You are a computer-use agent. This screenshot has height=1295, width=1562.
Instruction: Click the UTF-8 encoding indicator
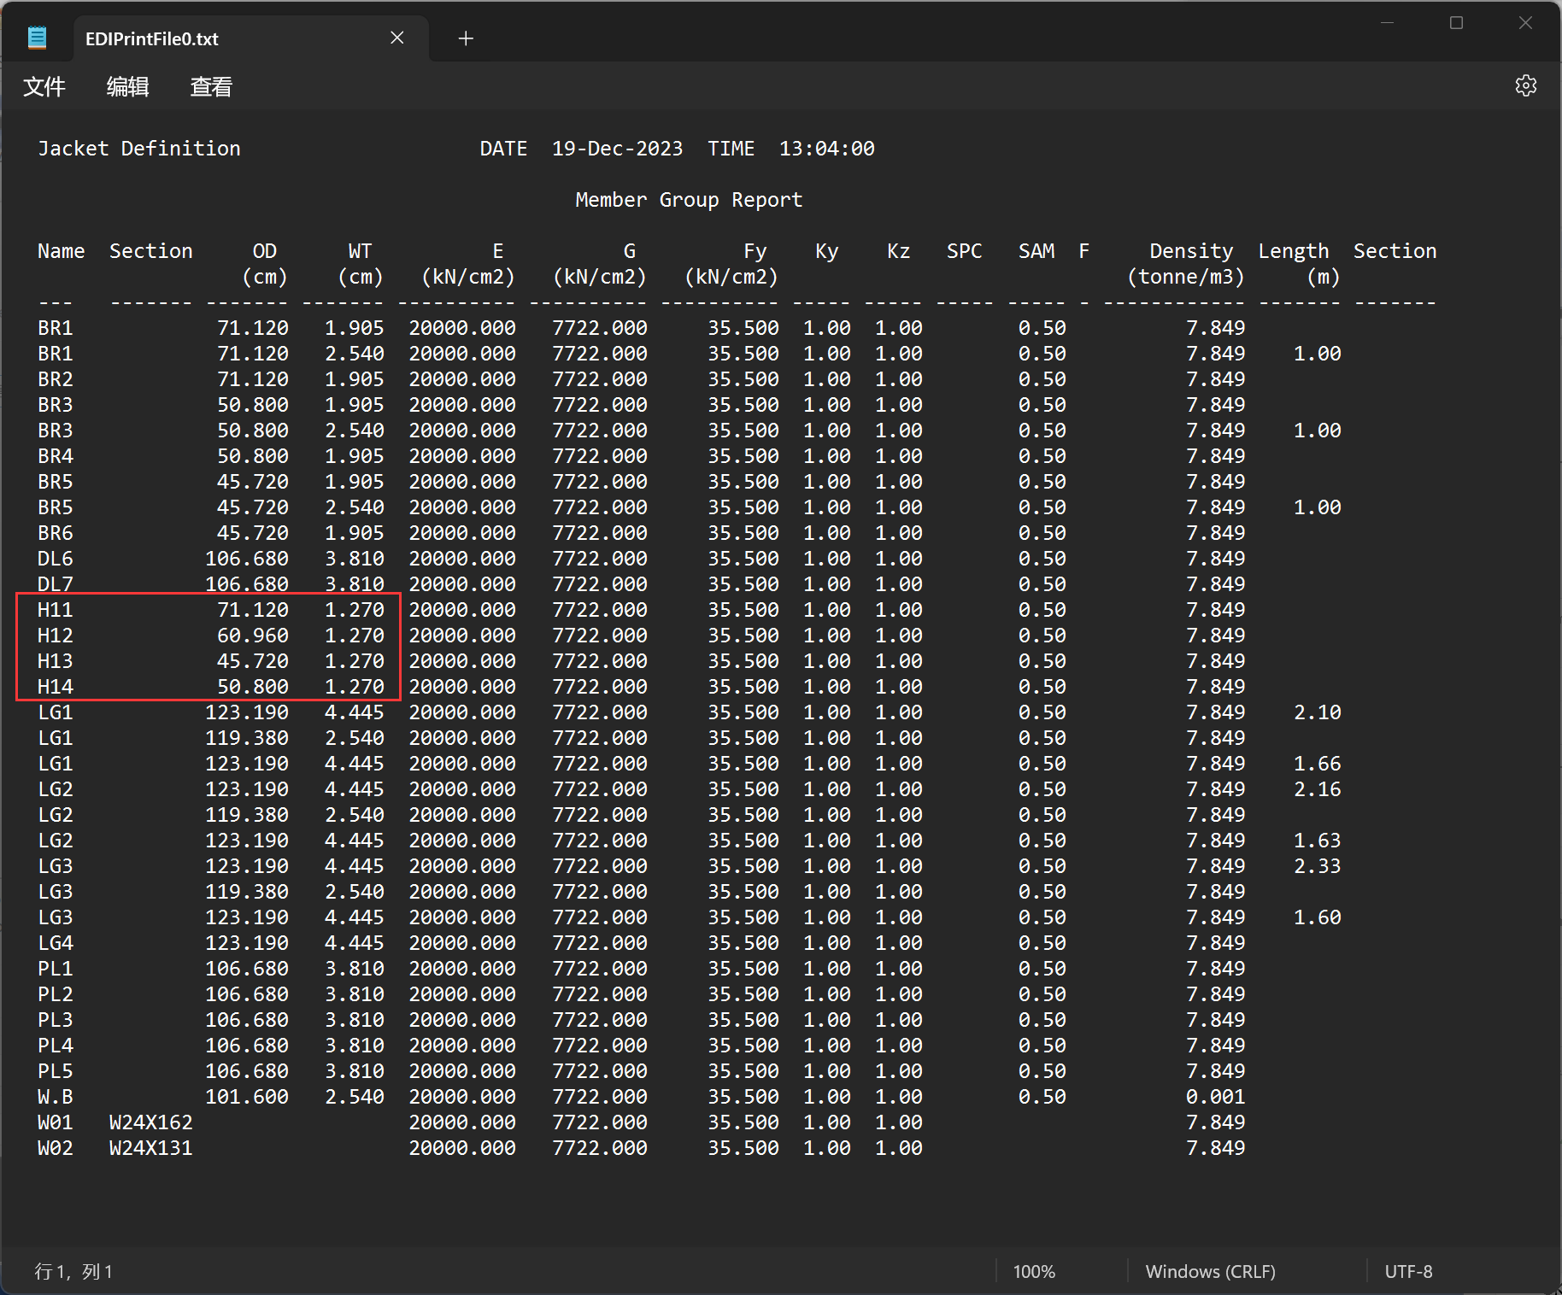[1408, 1271]
